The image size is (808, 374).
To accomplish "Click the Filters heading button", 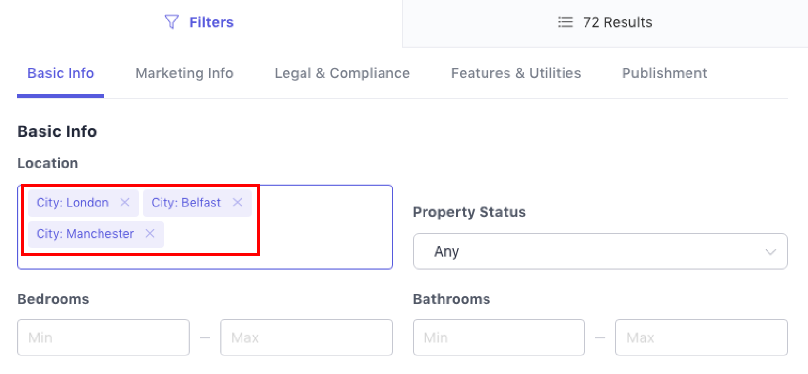I will pyautogui.click(x=211, y=22).
